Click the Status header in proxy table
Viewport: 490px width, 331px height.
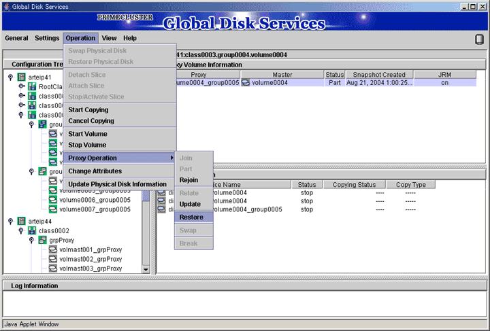click(335, 75)
